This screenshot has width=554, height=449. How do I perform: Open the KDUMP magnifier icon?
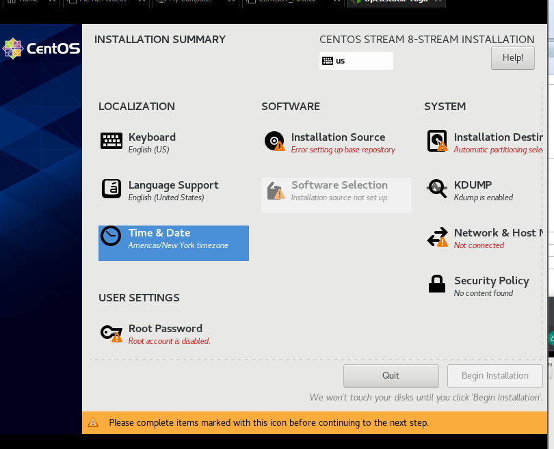[437, 189]
